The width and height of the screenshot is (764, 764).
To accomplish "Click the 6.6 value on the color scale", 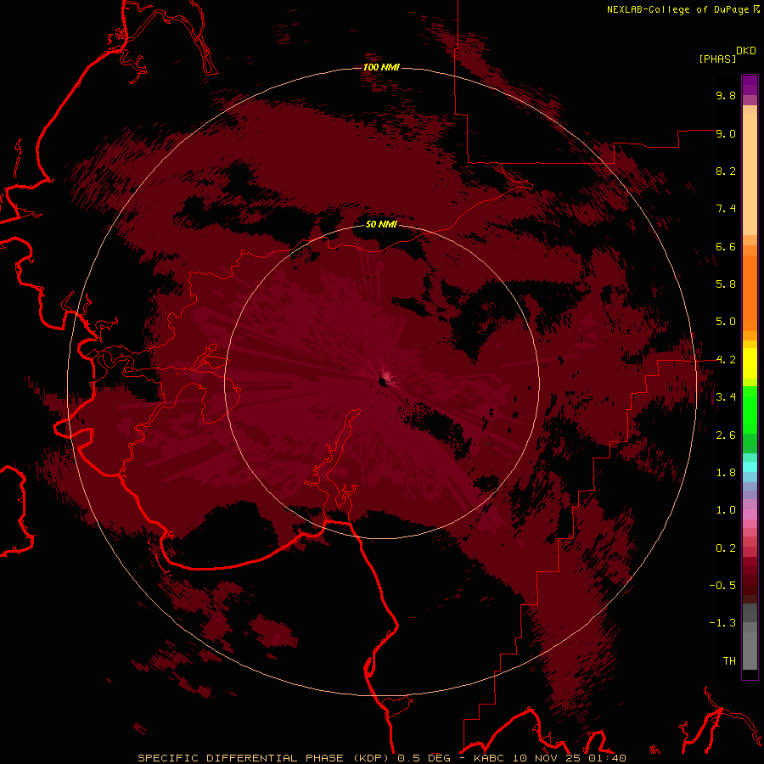I will [726, 246].
